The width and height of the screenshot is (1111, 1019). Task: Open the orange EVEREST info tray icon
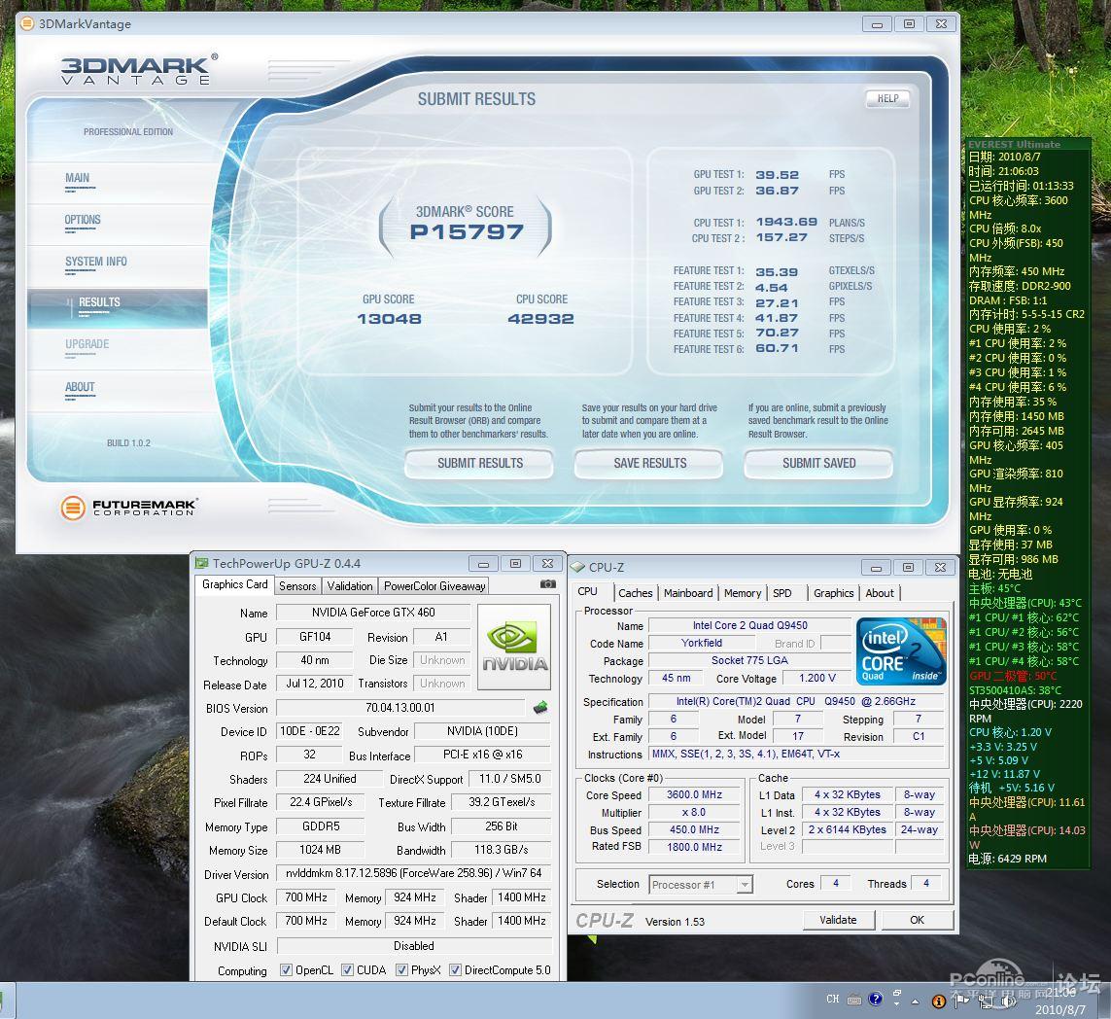pos(939,1001)
